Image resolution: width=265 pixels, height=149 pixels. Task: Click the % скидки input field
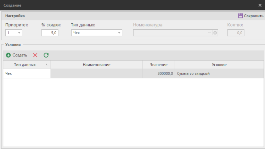pos(50,33)
